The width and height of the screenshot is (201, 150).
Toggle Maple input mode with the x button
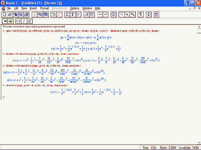[5, 21]
